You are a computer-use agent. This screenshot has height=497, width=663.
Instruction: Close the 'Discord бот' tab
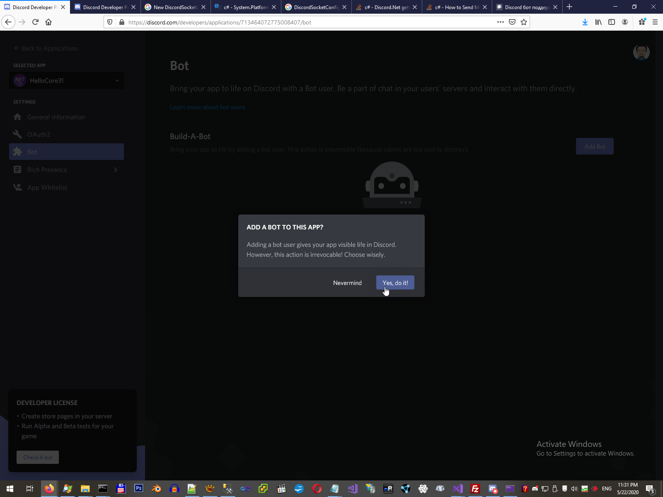(555, 7)
